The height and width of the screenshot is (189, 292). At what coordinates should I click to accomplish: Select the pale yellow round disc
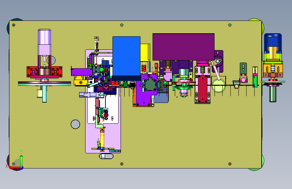click(x=219, y=85)
